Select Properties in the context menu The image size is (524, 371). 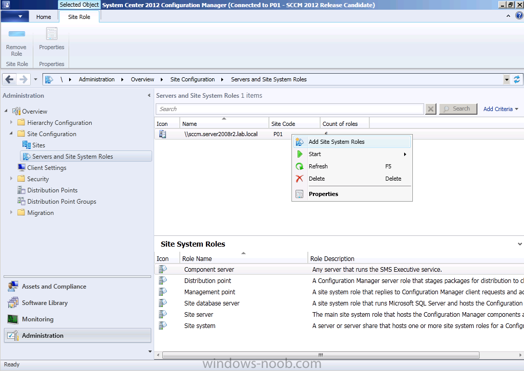(x=352, y=194)
